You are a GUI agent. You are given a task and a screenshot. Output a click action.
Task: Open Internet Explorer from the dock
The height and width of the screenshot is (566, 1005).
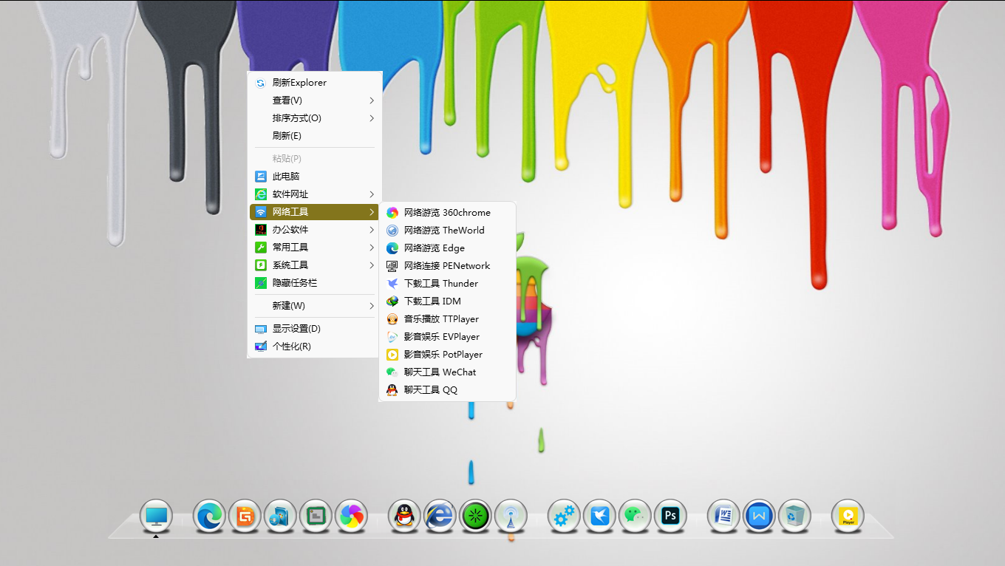(440, 516)
